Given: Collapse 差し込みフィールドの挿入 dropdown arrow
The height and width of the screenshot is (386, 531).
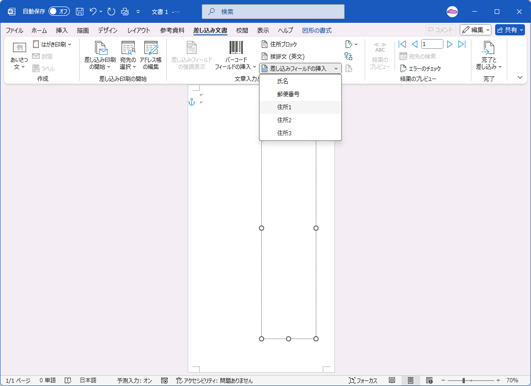Looking at the screenshot, I should (336, 69).
